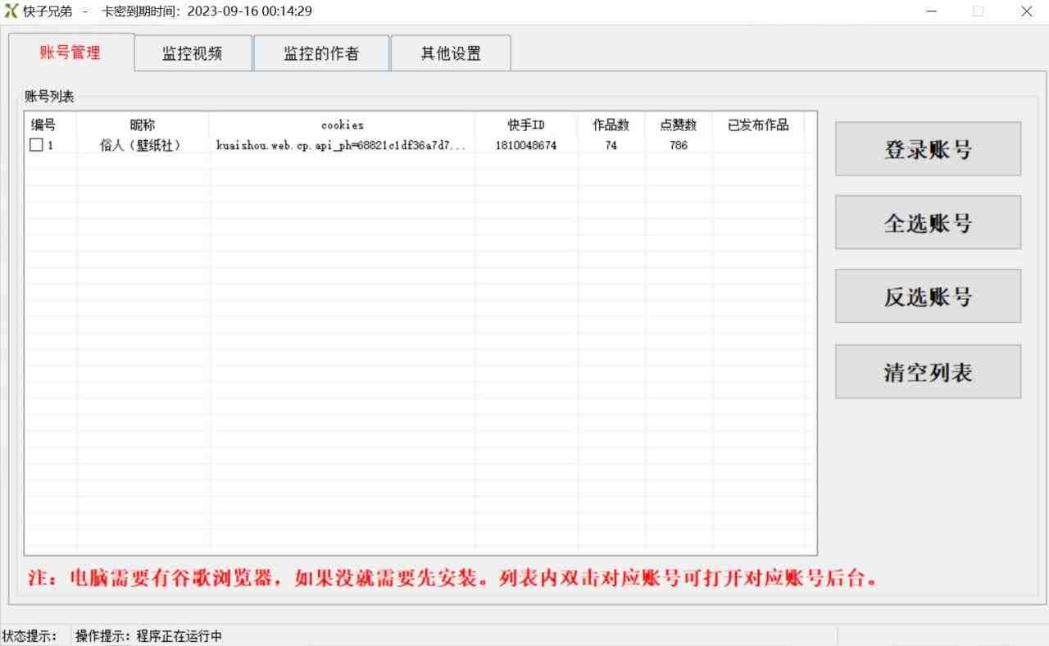This screenshot has width=1049, height=646.
Task: Go to the 监控的作者 tab
Action: pos(321,54)
